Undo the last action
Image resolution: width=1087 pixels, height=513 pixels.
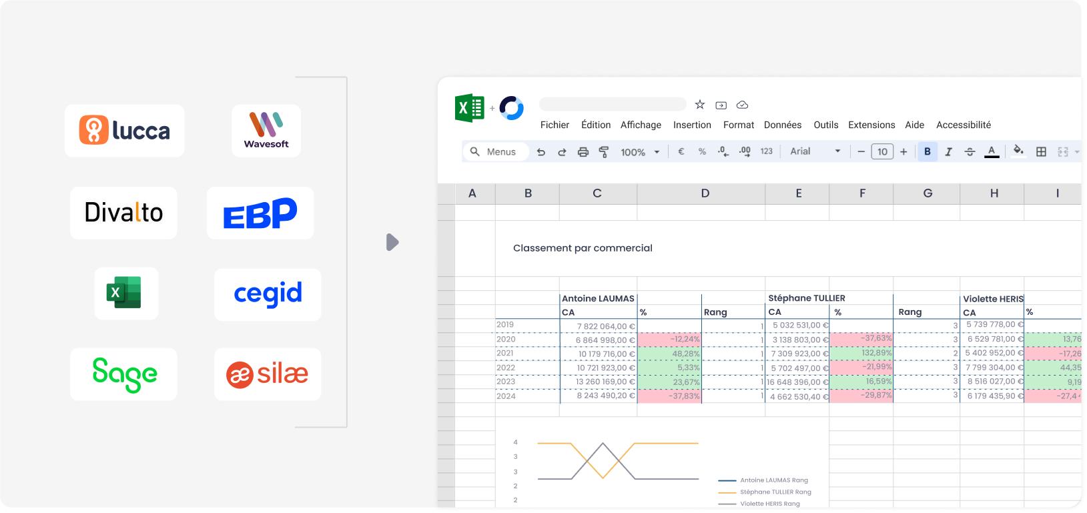[541, 152]
